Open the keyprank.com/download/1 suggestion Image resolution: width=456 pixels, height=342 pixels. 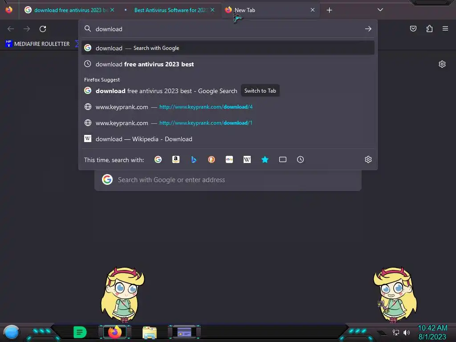228,123
